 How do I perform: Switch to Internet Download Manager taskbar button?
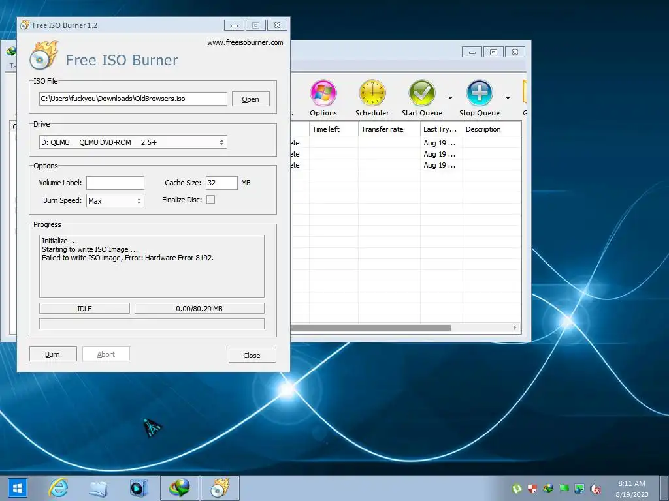pyautogui.click(x=179, y=488)
